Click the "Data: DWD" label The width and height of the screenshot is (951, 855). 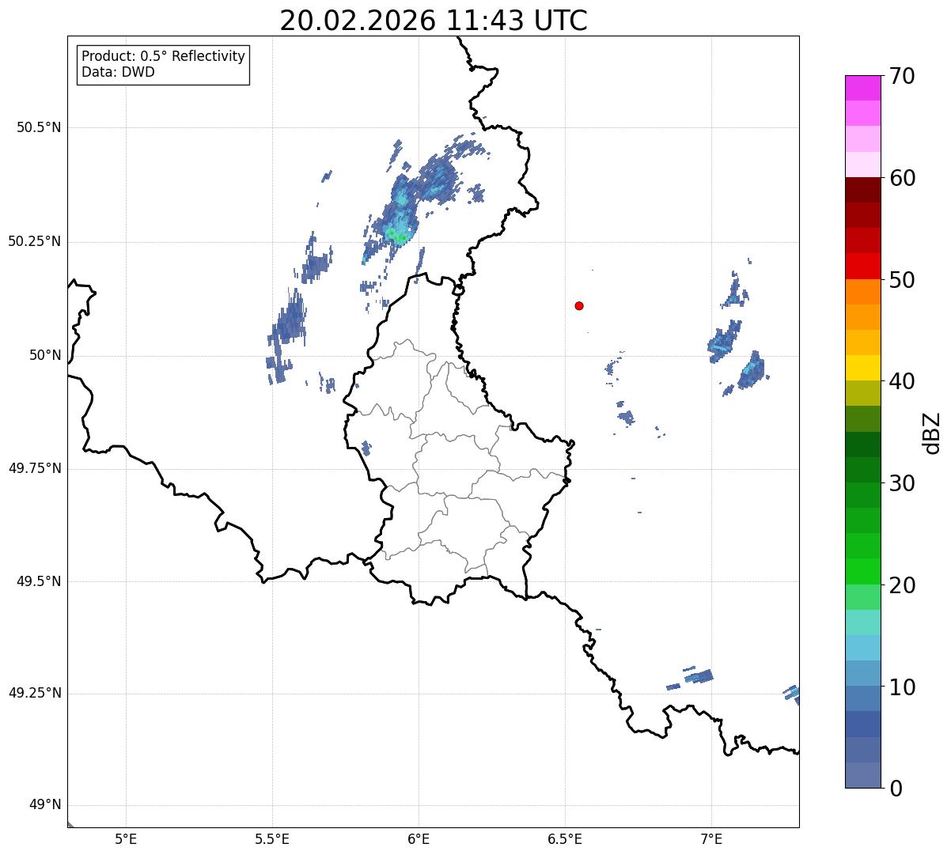(118, 72)
